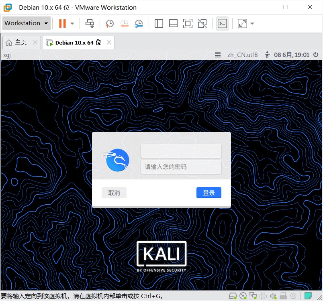This screenshot has height=301, width=323.
Task: Enter full screen mode
Action: click(x=188, y=23)
